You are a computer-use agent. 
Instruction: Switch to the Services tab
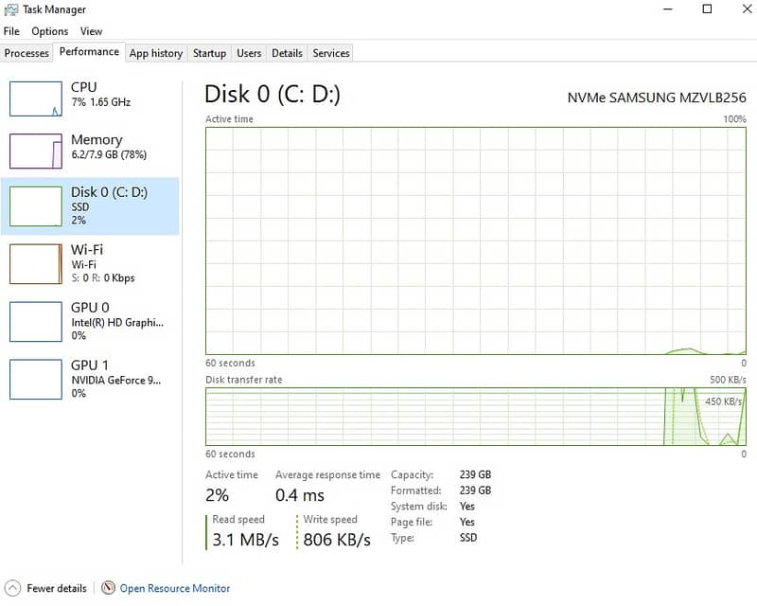click(331, 53)
